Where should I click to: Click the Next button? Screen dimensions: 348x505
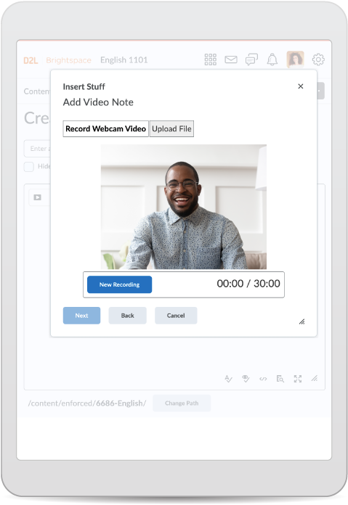(x=81, y=316)
